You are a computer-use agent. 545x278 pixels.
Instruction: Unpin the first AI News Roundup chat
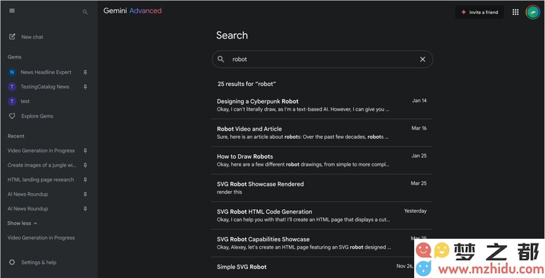click(x=85, y=194)
